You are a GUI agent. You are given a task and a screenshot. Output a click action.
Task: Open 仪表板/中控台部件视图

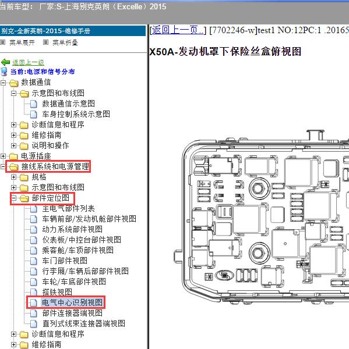click(x=82, y=240)
